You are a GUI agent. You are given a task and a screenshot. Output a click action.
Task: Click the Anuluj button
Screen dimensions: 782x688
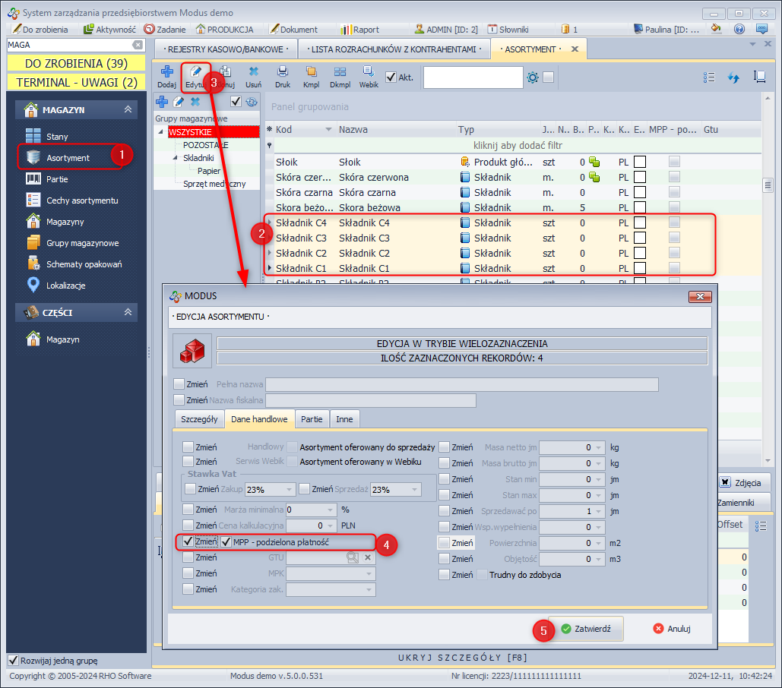point(671,629)
